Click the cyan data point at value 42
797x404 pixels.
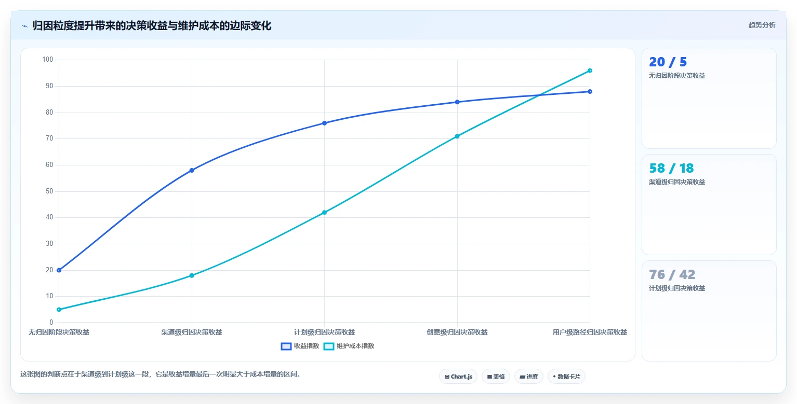click(x=324, y=212)
